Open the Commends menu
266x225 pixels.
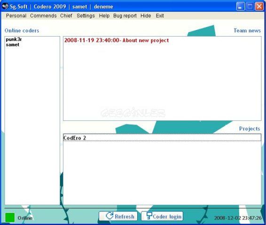(x=43, y=16)
